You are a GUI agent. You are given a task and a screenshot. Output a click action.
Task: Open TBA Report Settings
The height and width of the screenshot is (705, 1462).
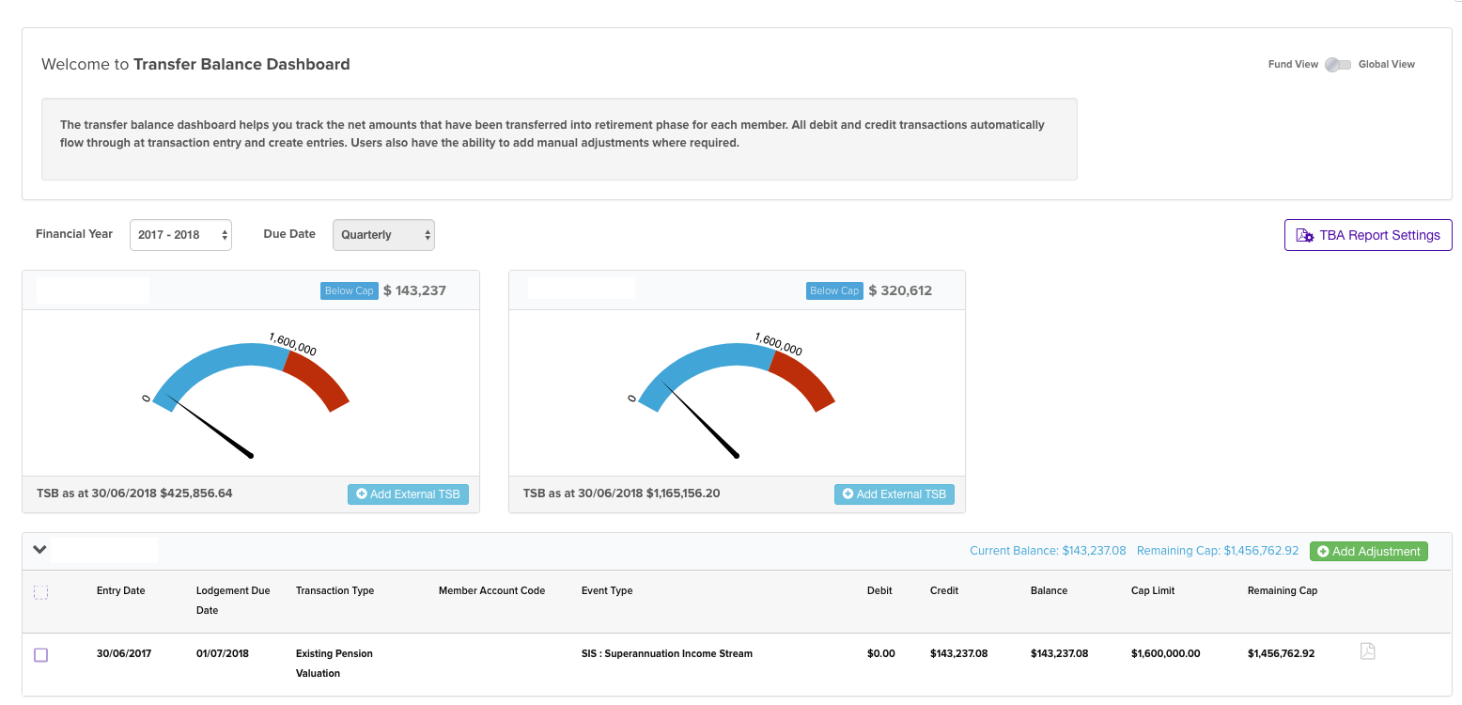point(1367,235)
